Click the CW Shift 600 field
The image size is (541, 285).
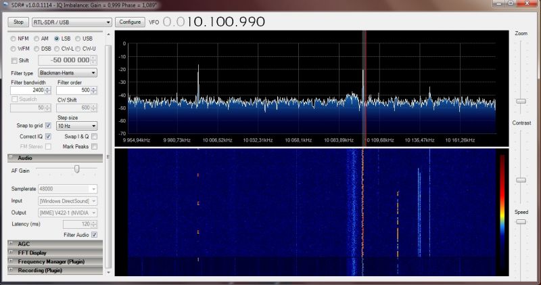[x=74, y=108]
